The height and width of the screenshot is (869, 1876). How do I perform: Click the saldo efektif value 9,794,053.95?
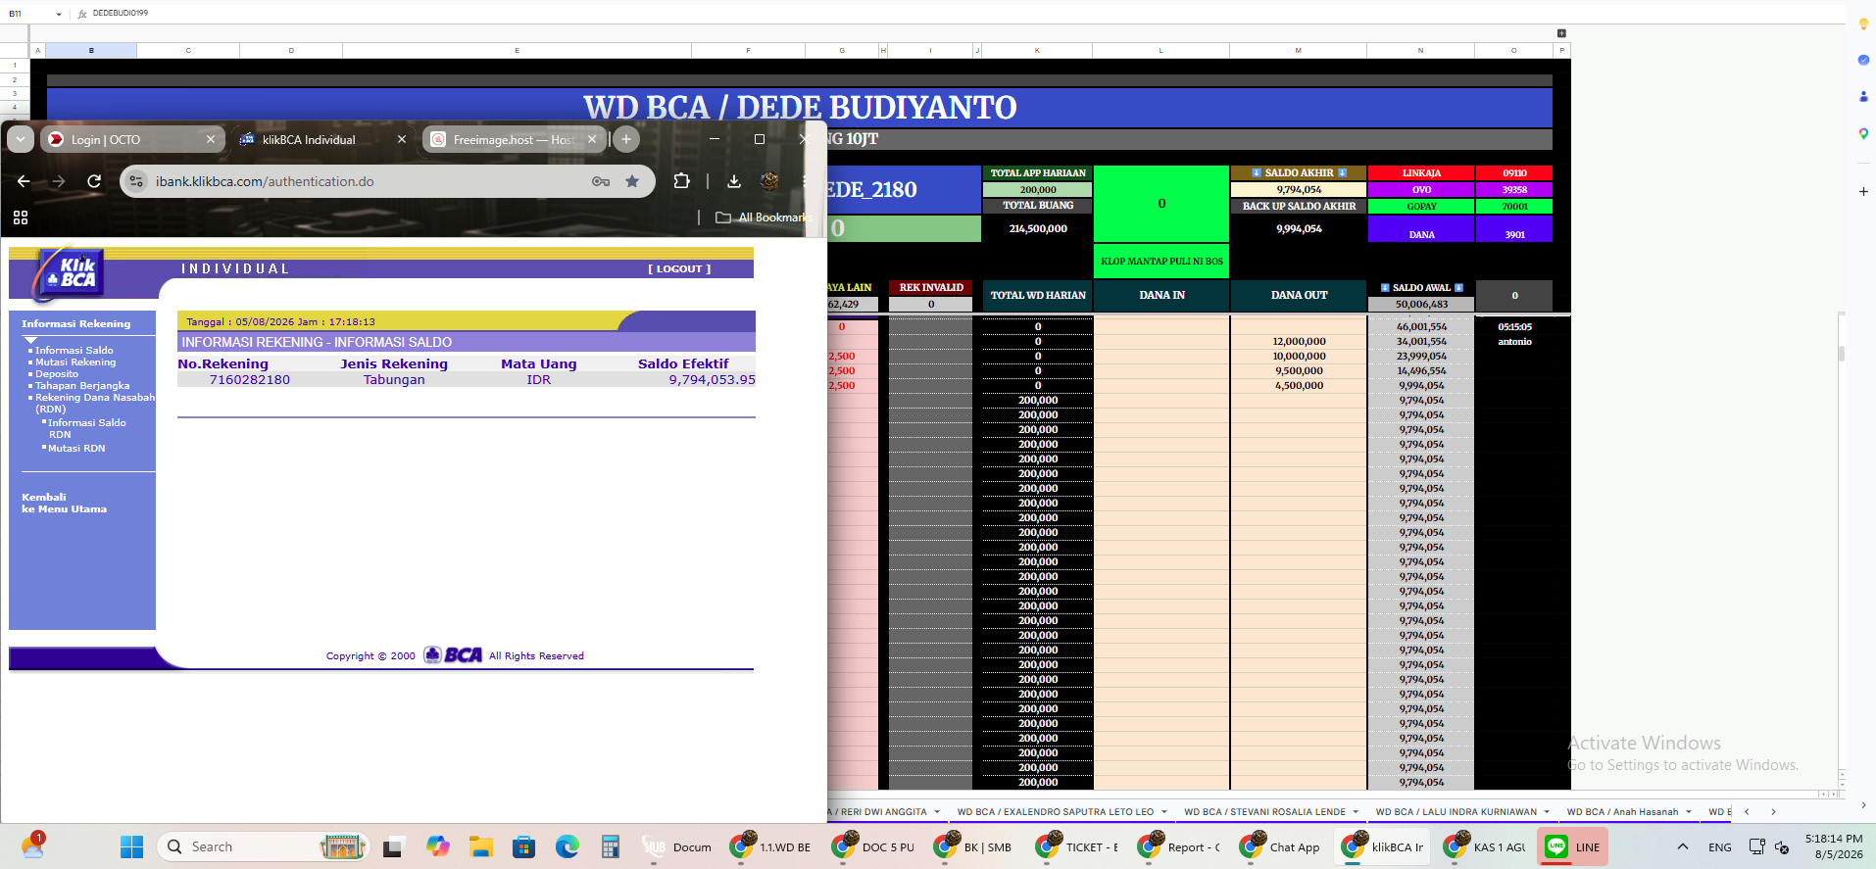[x=713, y=380]
